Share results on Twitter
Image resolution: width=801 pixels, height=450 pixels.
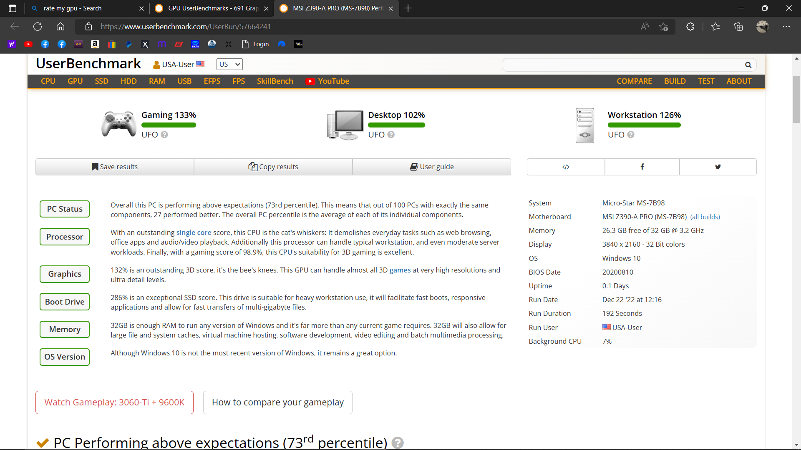tap(718, 167)
